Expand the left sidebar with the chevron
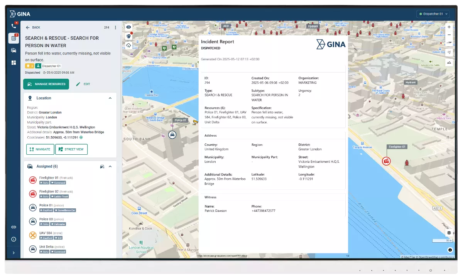This screenshot has width=463, height=277. pos(14,253)
